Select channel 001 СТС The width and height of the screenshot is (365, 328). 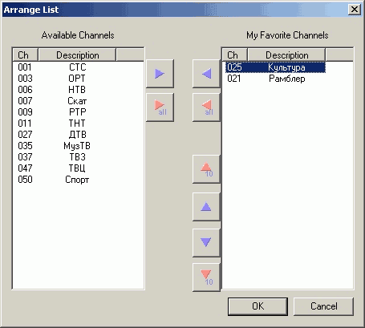coord(65,67)
